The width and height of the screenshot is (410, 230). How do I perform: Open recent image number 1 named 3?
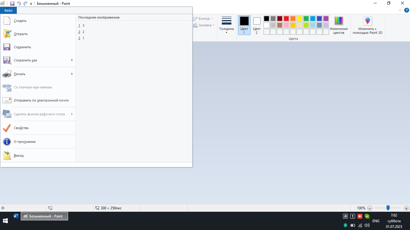(x=83, y=25)
